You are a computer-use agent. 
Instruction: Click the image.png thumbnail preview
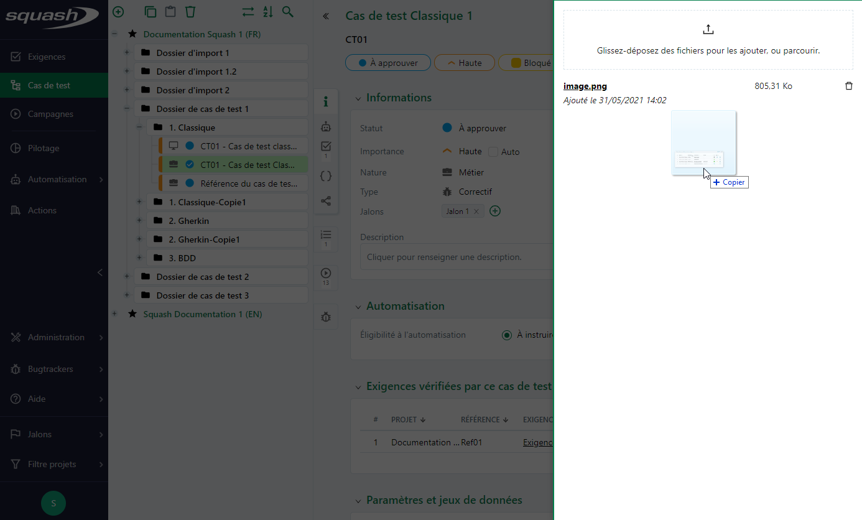tap(703, 143)
